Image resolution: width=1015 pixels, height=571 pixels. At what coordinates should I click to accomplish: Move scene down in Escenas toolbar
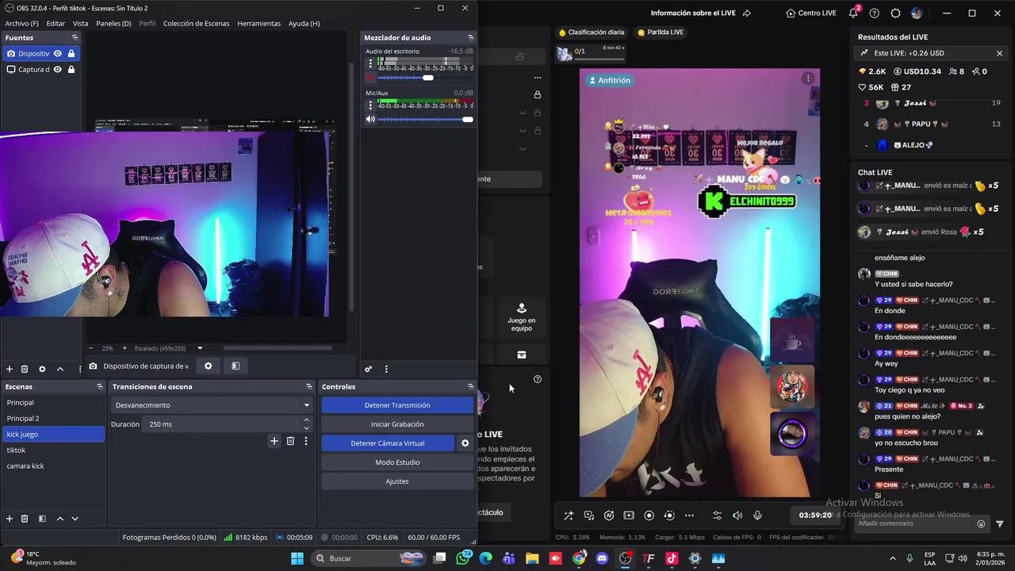click(x=75, y=519)
